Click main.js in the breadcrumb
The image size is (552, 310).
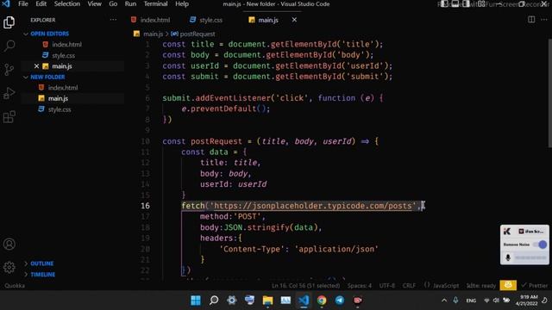click(x=154, y=34)
